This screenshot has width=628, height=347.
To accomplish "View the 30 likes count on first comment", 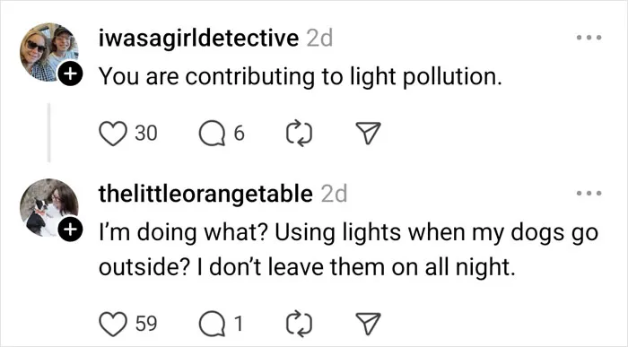I will click(x=145, y=134).
